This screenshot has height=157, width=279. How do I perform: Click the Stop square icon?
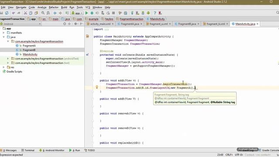click(113, 13)
